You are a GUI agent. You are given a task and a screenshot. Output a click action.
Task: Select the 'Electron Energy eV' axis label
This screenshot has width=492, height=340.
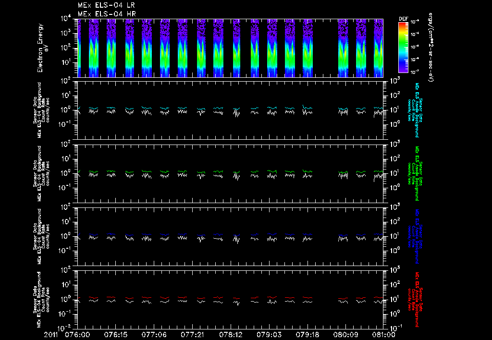coord(42,48)
